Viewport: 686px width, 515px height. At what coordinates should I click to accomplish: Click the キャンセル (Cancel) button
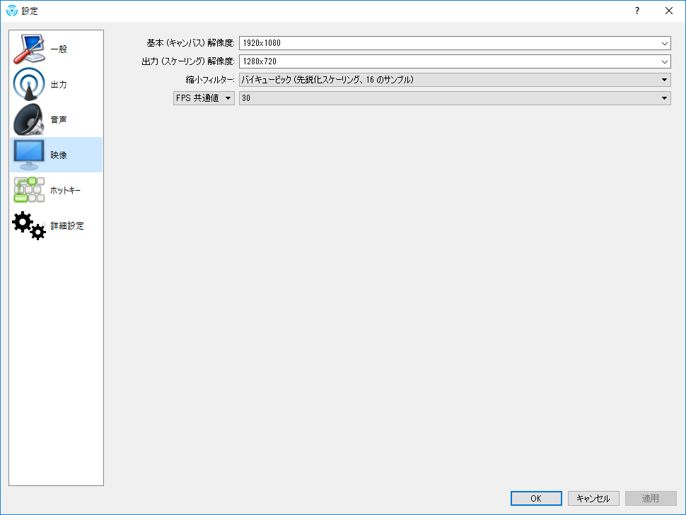click(x=593, y=498)
